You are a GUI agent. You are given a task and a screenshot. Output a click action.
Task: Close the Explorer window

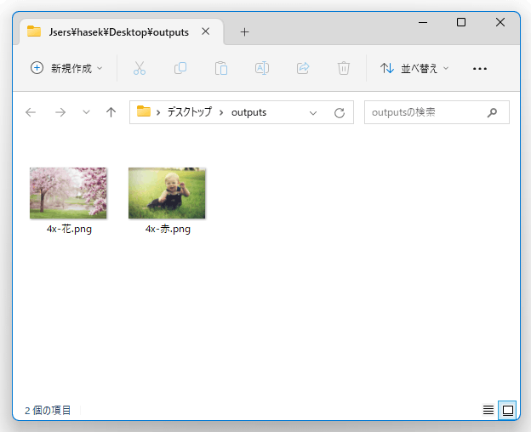(x=500, y=22)
